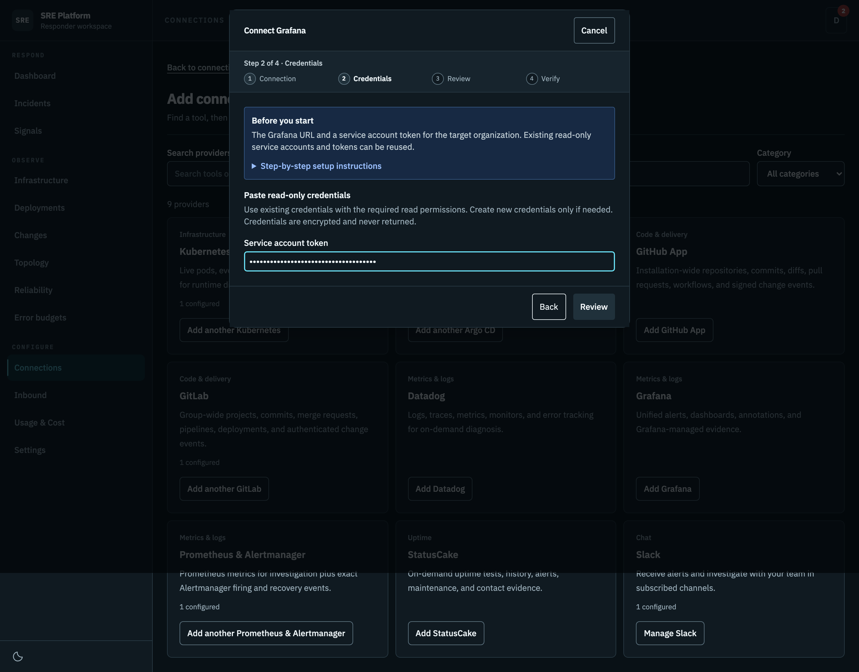The image size is (859, 672).
Task: Click Add Grafana button
Action: pos(668,489)
